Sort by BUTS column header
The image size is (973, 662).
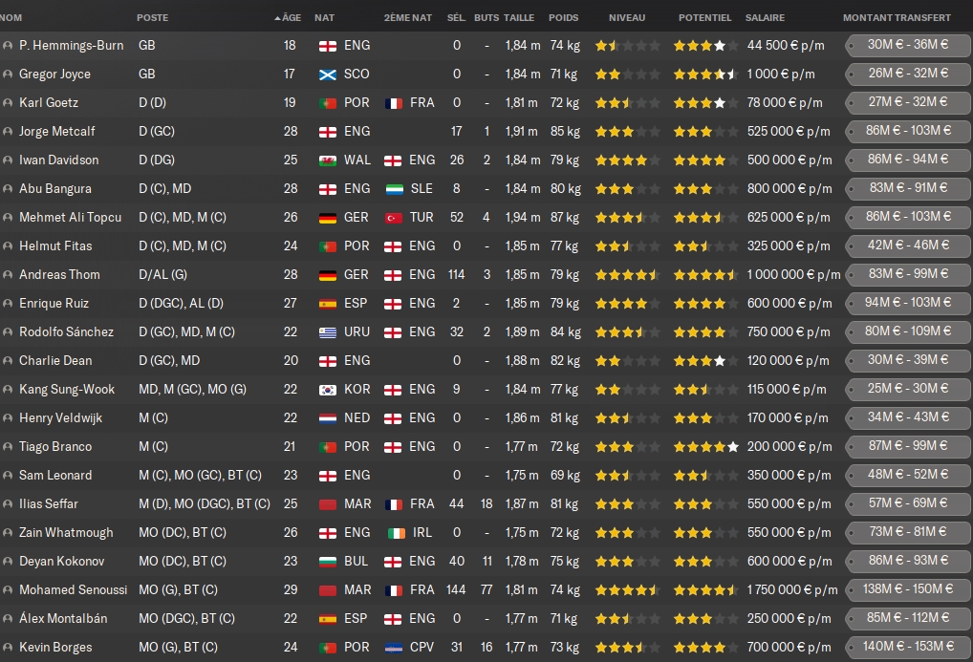486,17
